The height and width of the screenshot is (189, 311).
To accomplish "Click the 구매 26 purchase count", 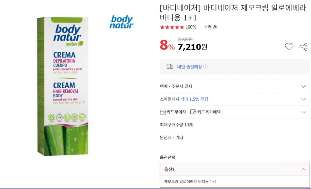I will [x=211, y=27].
